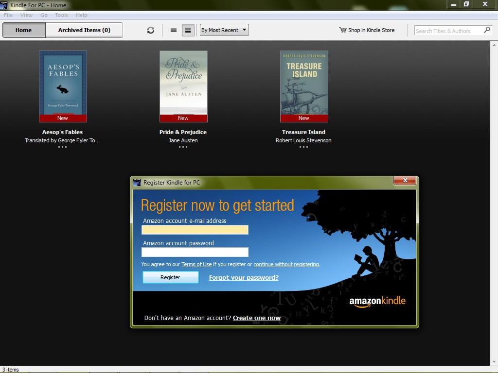Click the 3 items status text
The height and width of the screenshot is (373, 498).
(11, 370)
